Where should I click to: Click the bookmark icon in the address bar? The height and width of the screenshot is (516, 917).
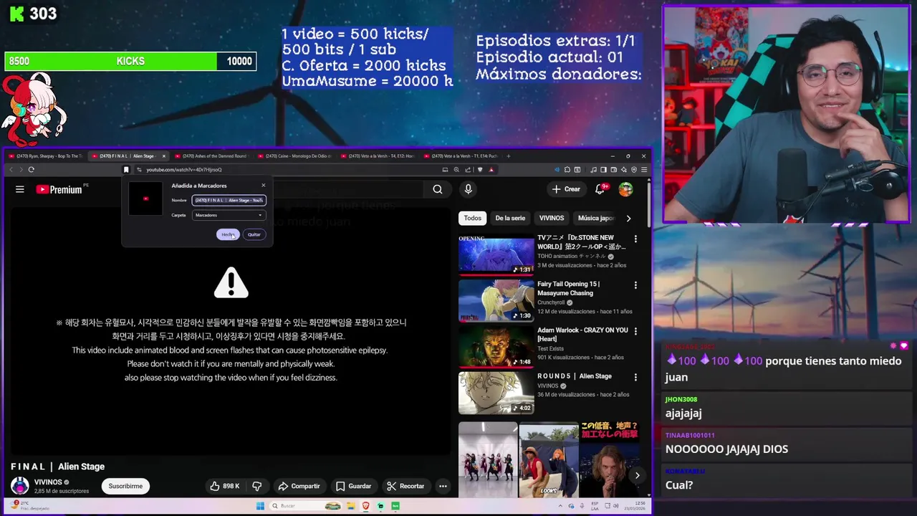coord(126,170)
